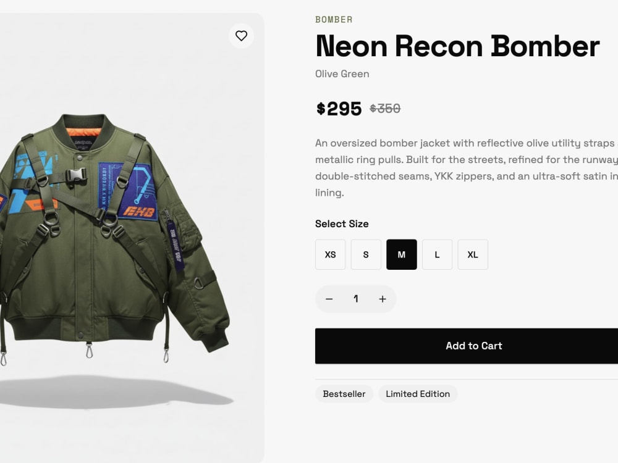Focus the quantity field showing 1
618x463 pixels.
click(x=356, y=299)
